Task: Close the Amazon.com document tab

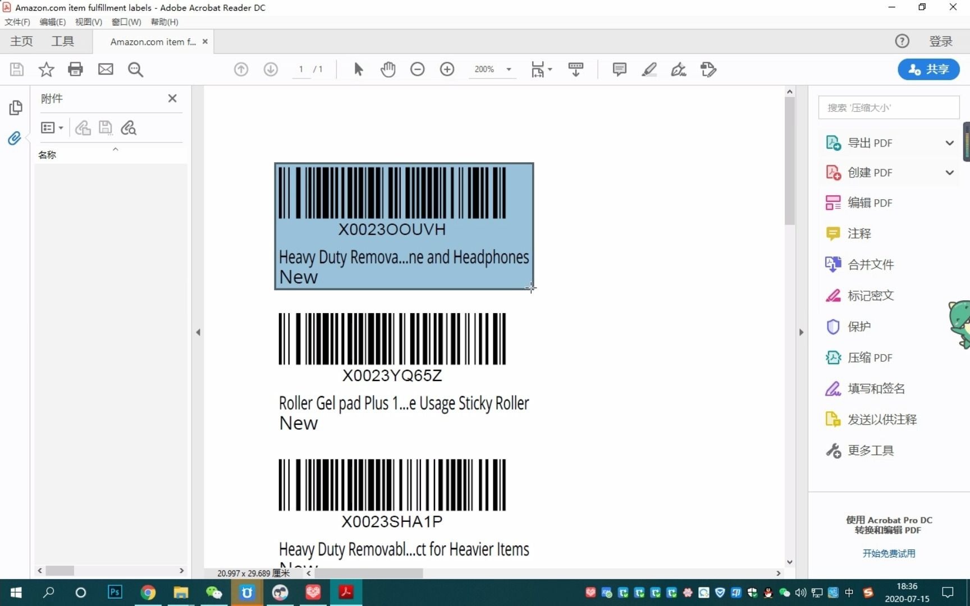Action: pos(205,42)
